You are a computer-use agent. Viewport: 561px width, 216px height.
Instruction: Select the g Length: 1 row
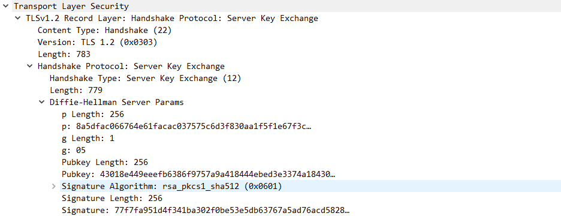point(88,138)
